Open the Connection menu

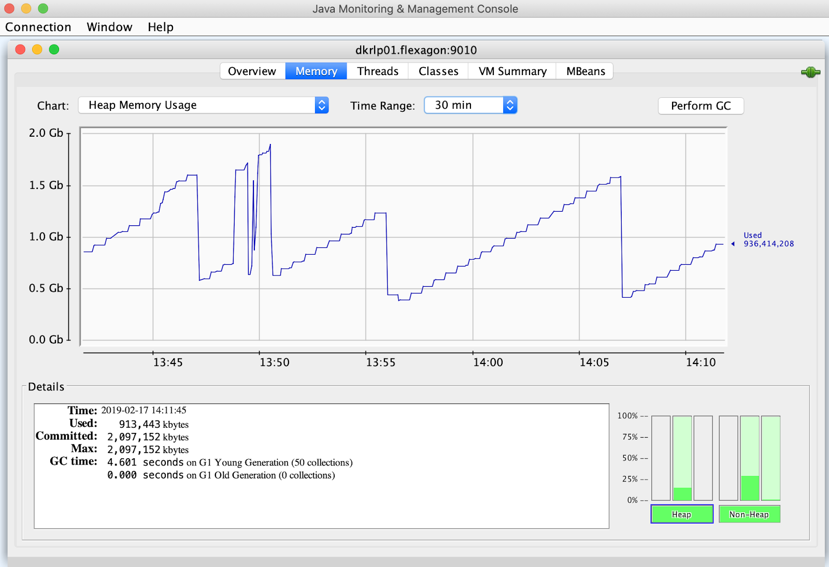click(38, 27)
